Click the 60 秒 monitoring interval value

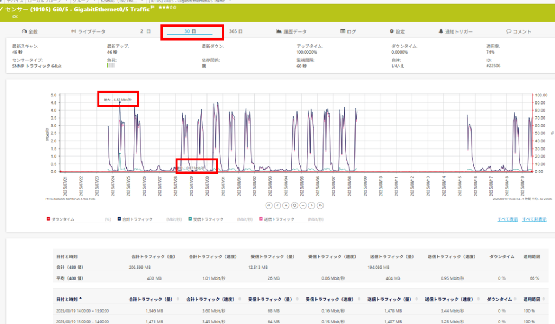point(301,66)
